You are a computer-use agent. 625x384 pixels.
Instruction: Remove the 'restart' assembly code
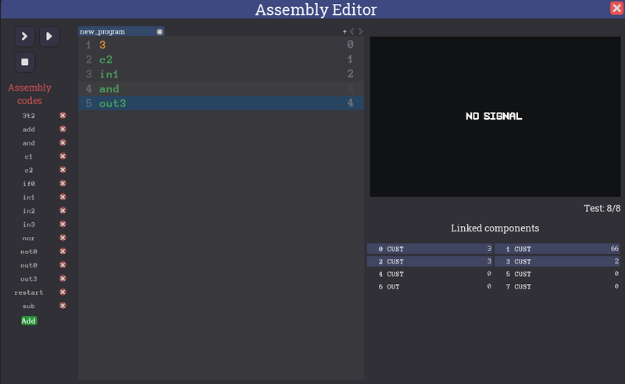tap(63, 292)
